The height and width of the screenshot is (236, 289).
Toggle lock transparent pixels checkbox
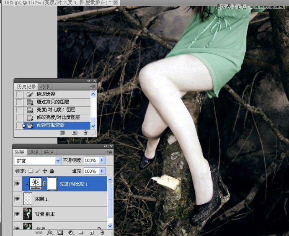31,171
